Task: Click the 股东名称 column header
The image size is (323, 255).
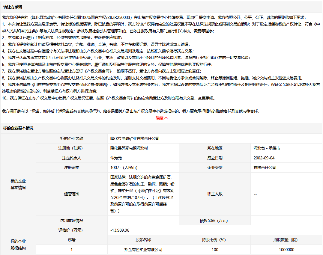Action: point(143,240)
